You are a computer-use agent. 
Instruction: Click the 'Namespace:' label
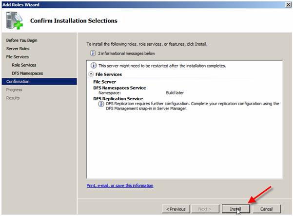[x=110, y=93]
